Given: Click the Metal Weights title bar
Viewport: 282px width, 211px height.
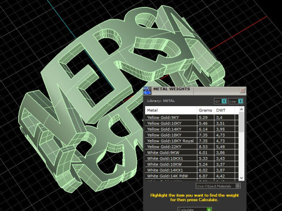Looking at the screenshot, I should pyautogui.click(x=195, y=91).
